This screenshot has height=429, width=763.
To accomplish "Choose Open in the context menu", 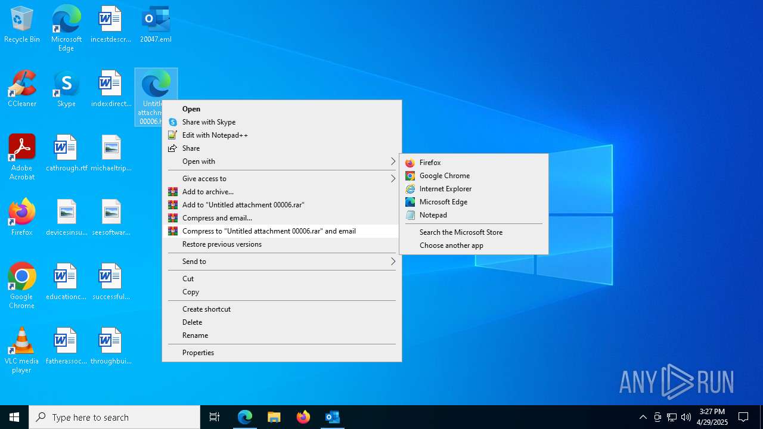I will pyautogui.click(x=281, y=109).
